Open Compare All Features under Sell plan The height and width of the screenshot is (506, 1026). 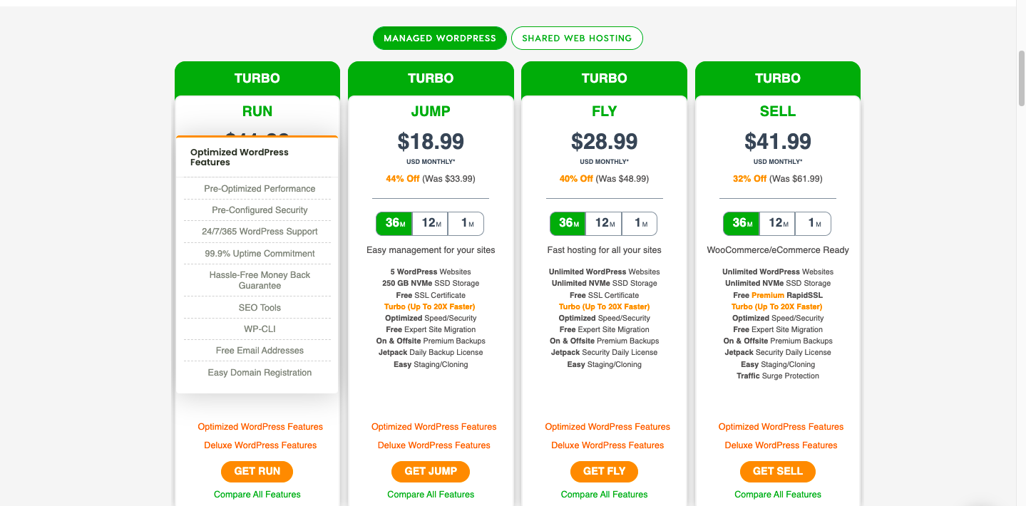pos(778,495)
